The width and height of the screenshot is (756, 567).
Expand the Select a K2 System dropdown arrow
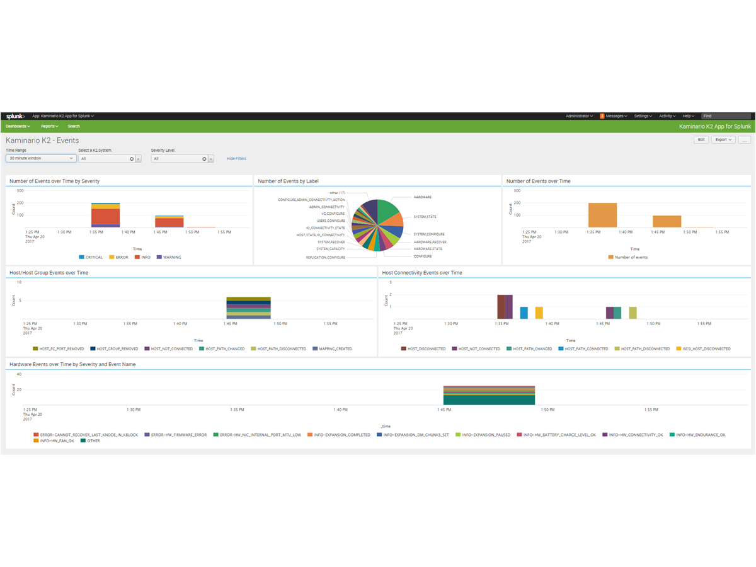pyautogui.click(x=139, y=159)
